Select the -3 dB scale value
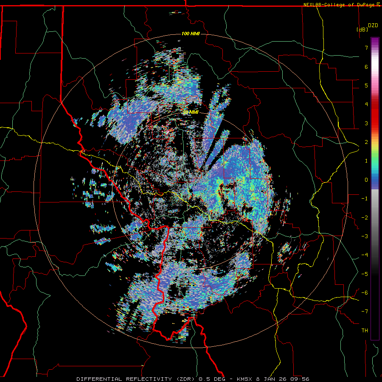This screenshot has width=382, height=382. [365, 236]
